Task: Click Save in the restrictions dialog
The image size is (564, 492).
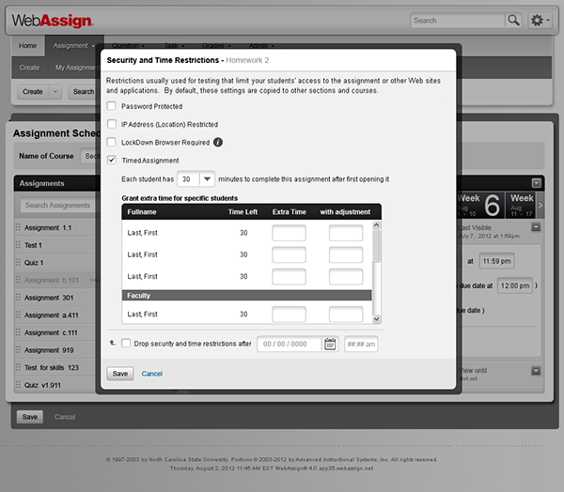Action: 119,374
